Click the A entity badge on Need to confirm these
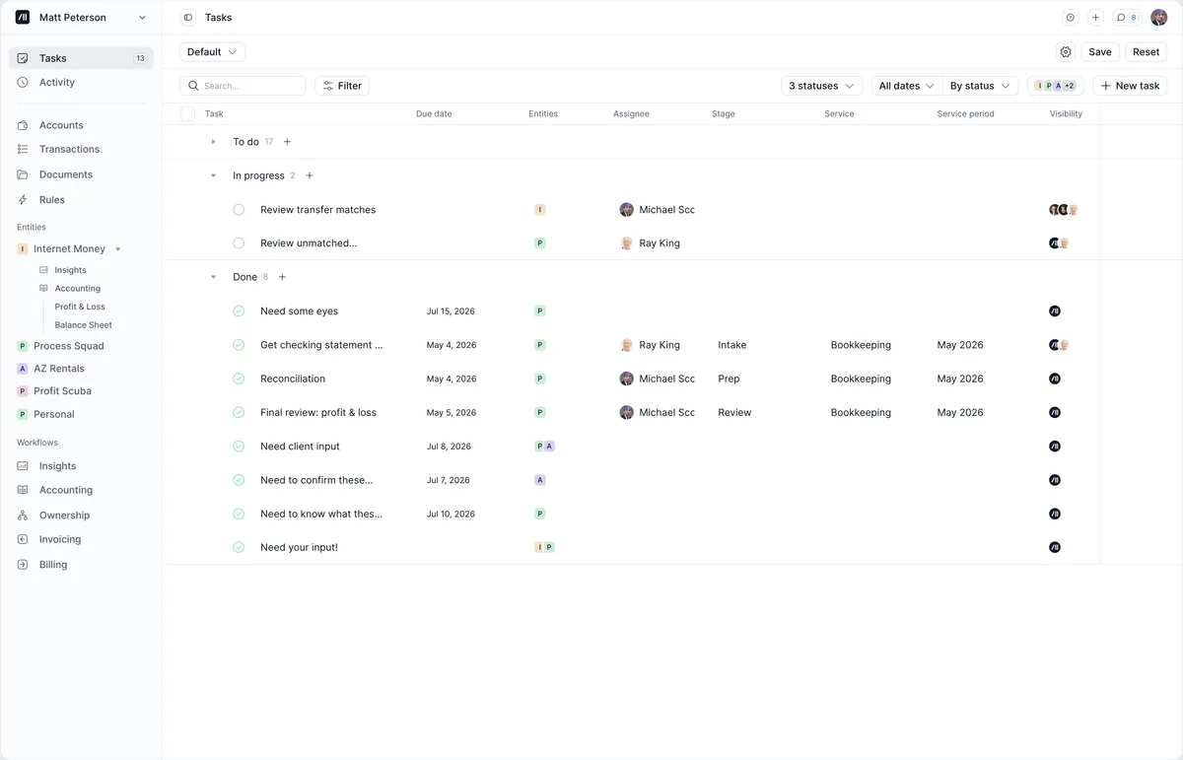 click(540, 480)
